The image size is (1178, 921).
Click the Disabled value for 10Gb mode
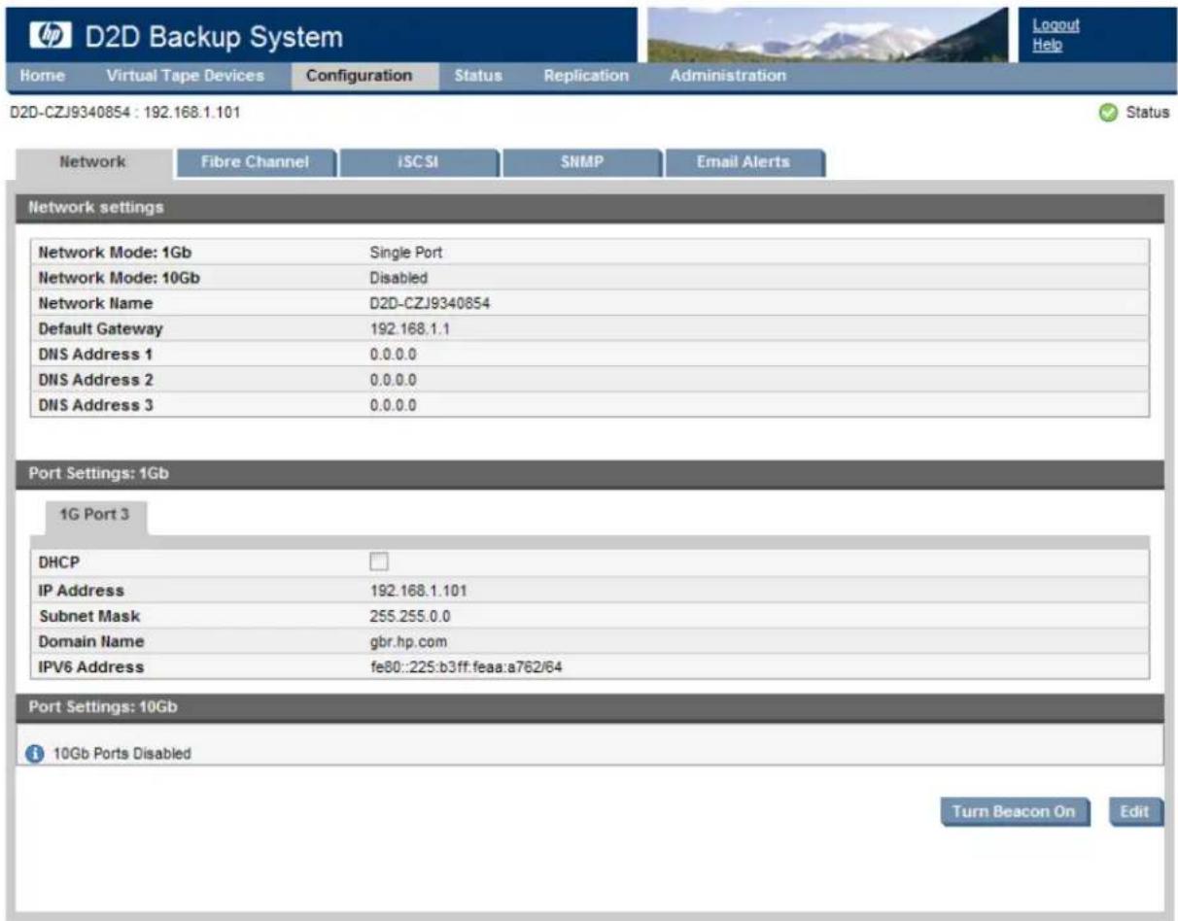click(x=398, y=278)
